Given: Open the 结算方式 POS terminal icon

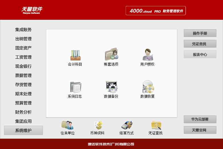Looking at the screenshot, I should click(127, 125).
